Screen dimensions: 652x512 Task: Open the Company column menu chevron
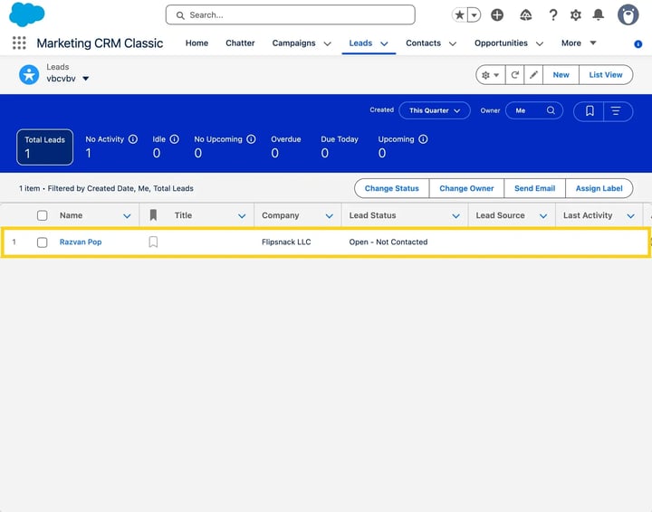330,216
